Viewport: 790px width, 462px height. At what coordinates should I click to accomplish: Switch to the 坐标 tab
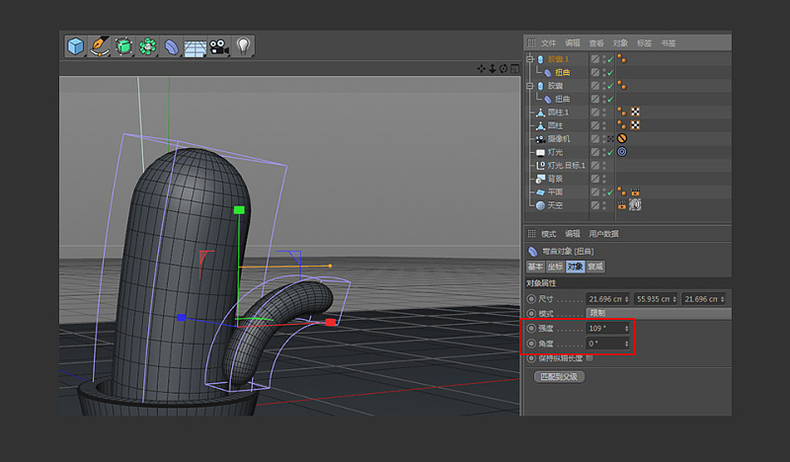tap(554, 267)
